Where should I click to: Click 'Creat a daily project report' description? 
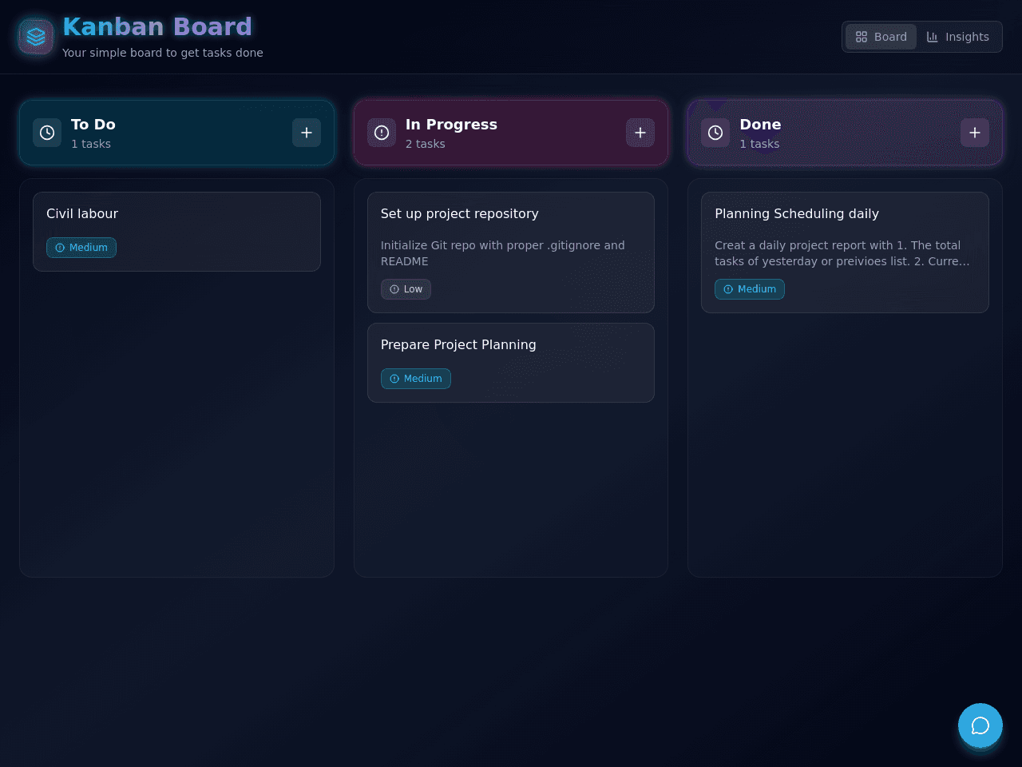(x=842, y=253)
